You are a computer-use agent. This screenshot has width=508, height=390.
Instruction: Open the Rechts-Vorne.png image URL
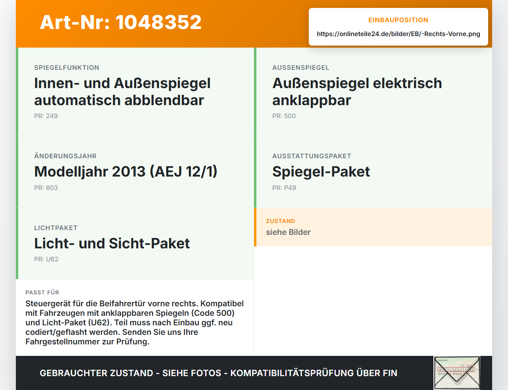(398, 34)
